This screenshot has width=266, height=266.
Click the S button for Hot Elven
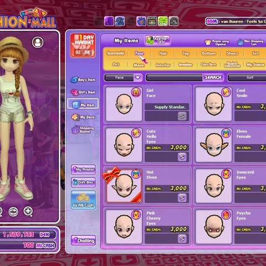[x=182, y=198]
